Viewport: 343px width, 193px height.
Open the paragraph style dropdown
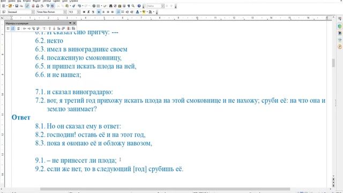tap(33, 12)
